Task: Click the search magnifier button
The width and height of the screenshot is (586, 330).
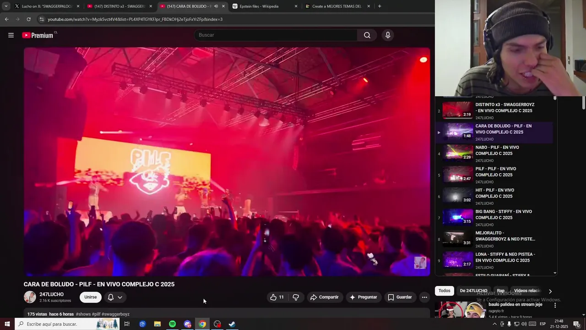Action: (367, 35)
